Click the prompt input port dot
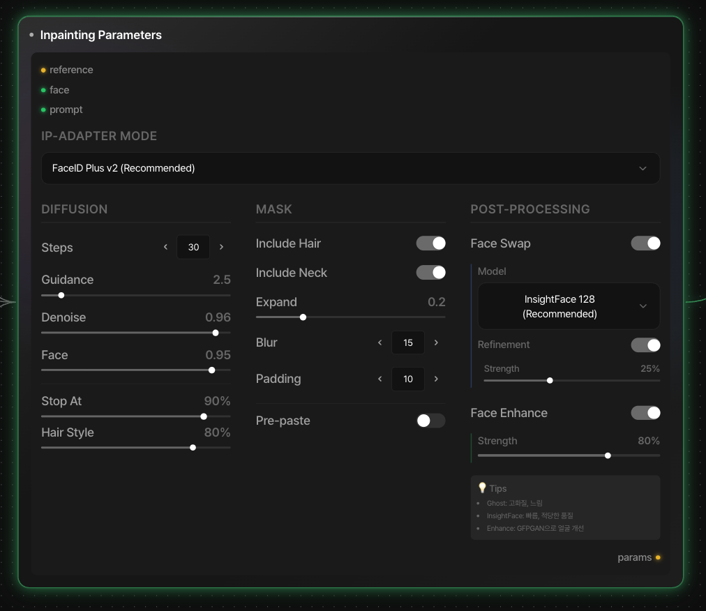This screenshot has width=706, height=611. (x=43, y=110)
